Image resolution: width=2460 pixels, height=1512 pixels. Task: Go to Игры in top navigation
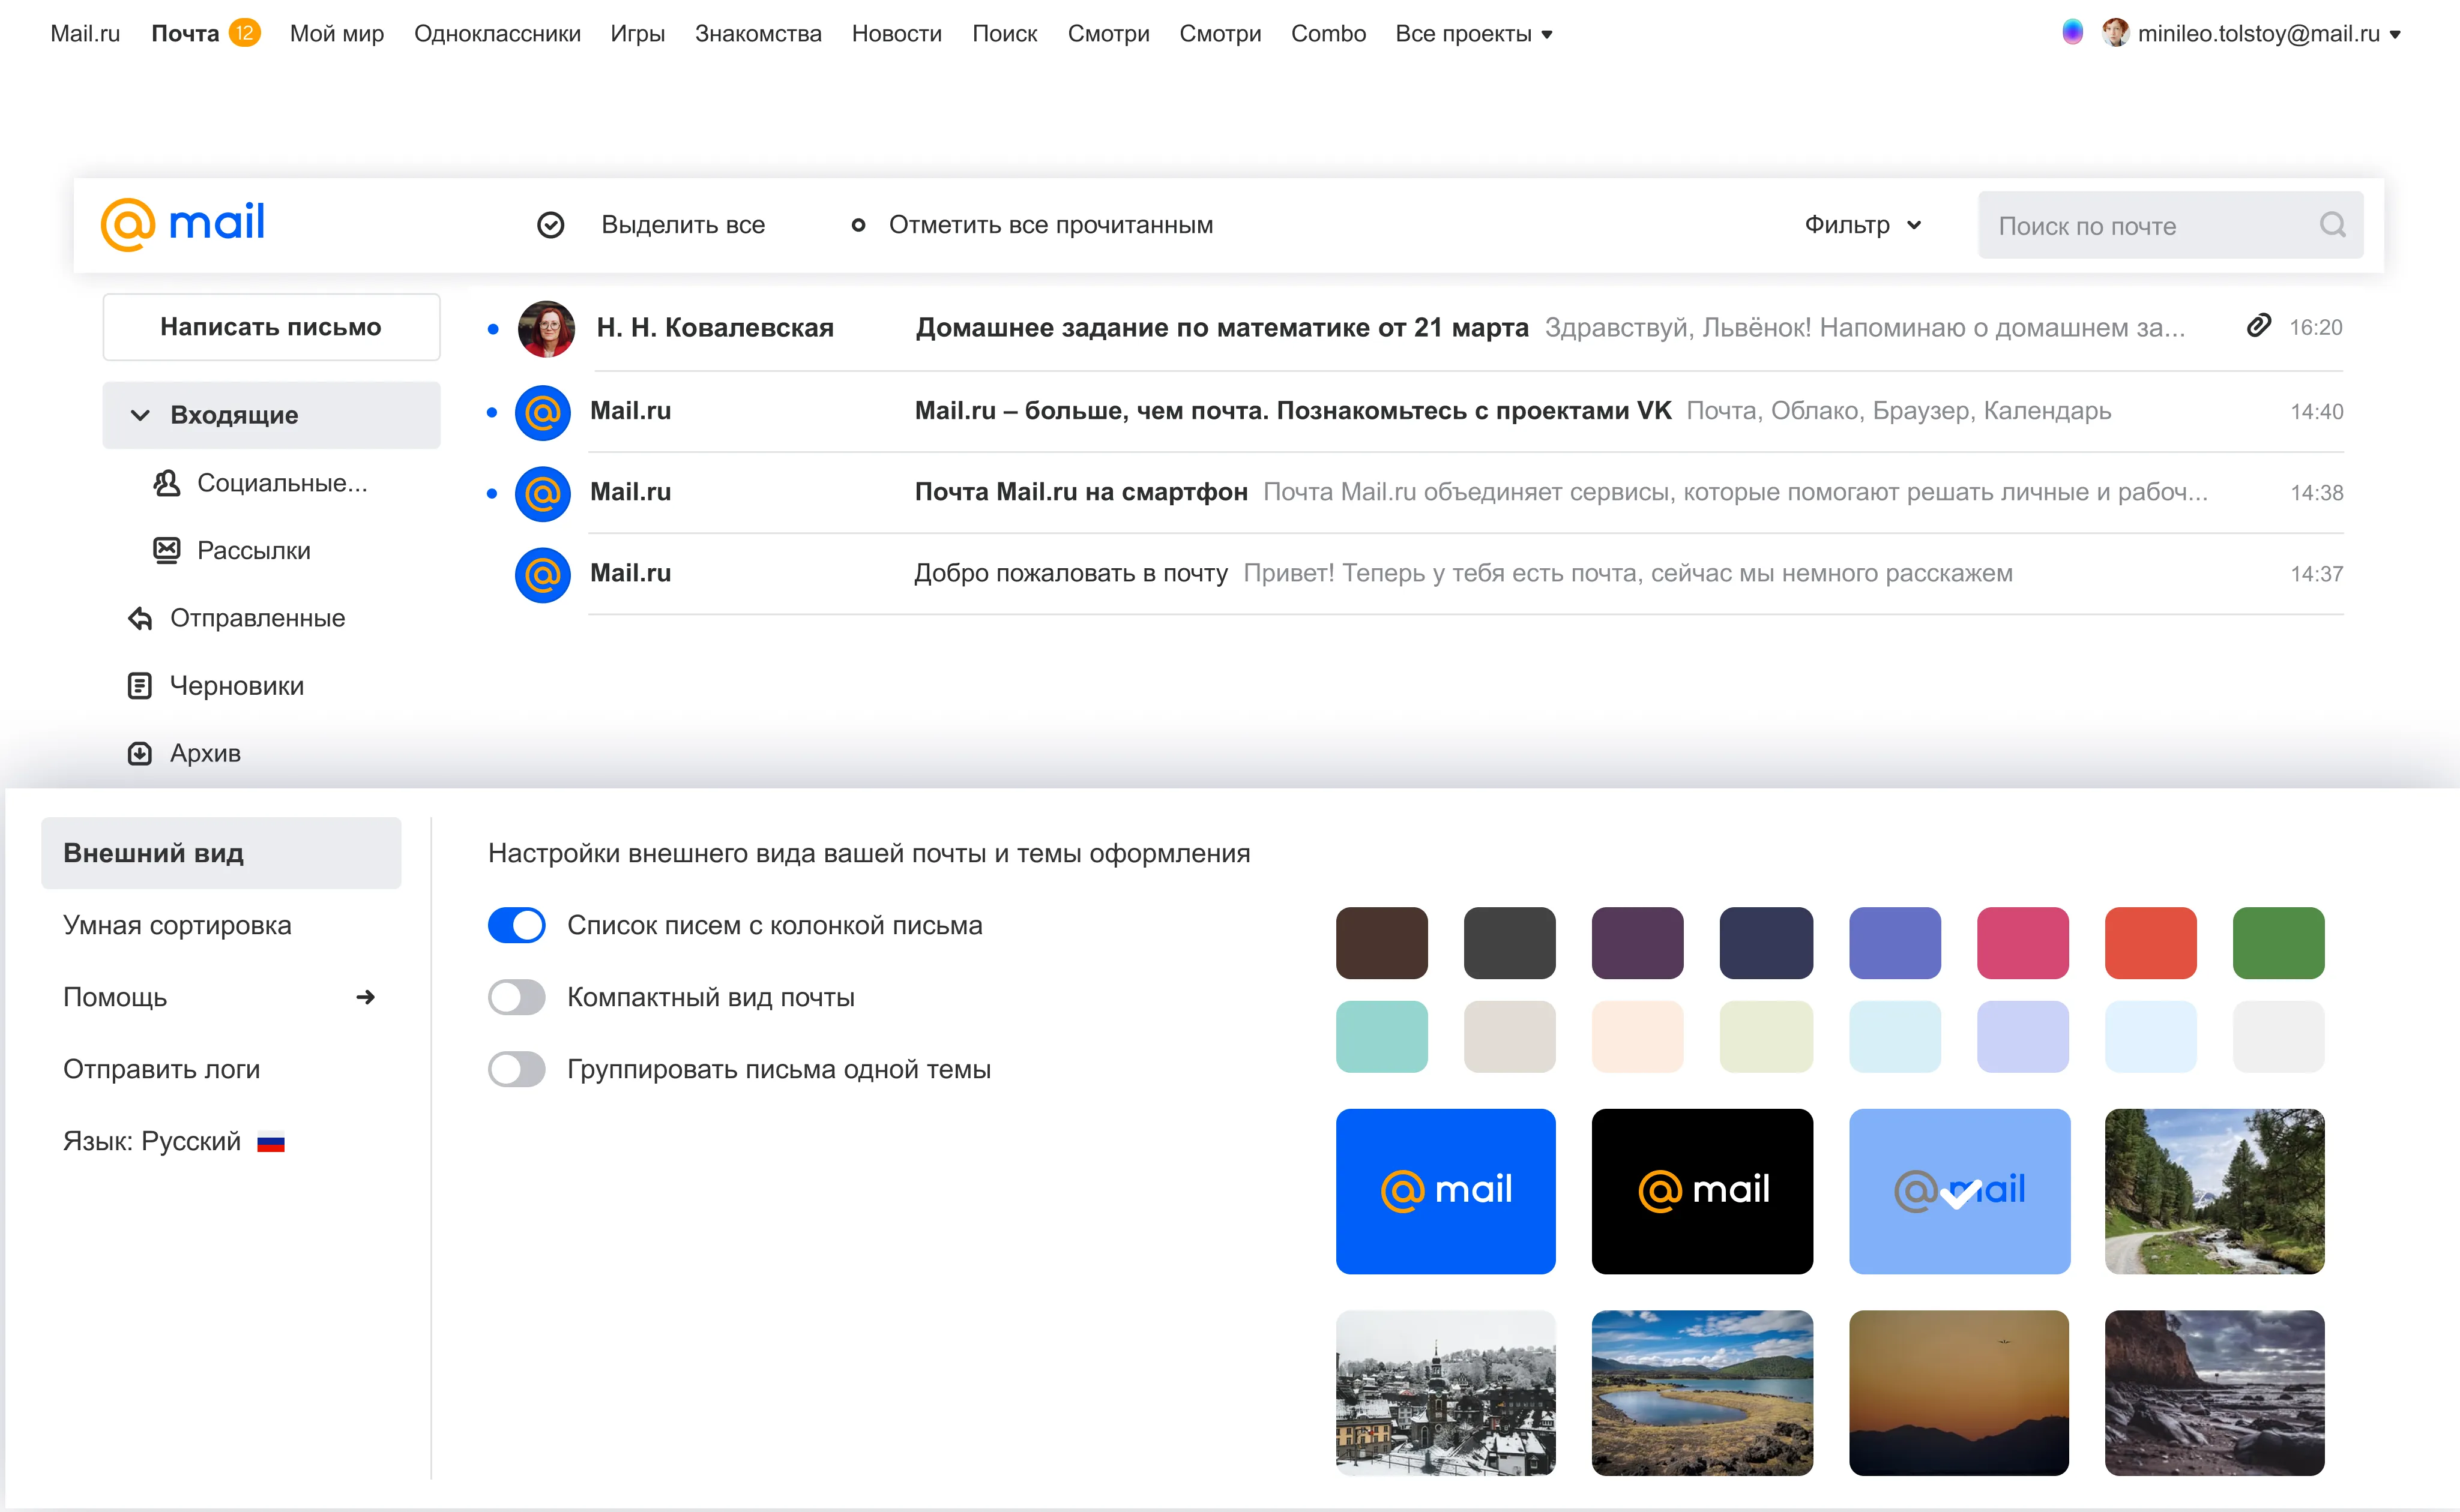point(638,33)
